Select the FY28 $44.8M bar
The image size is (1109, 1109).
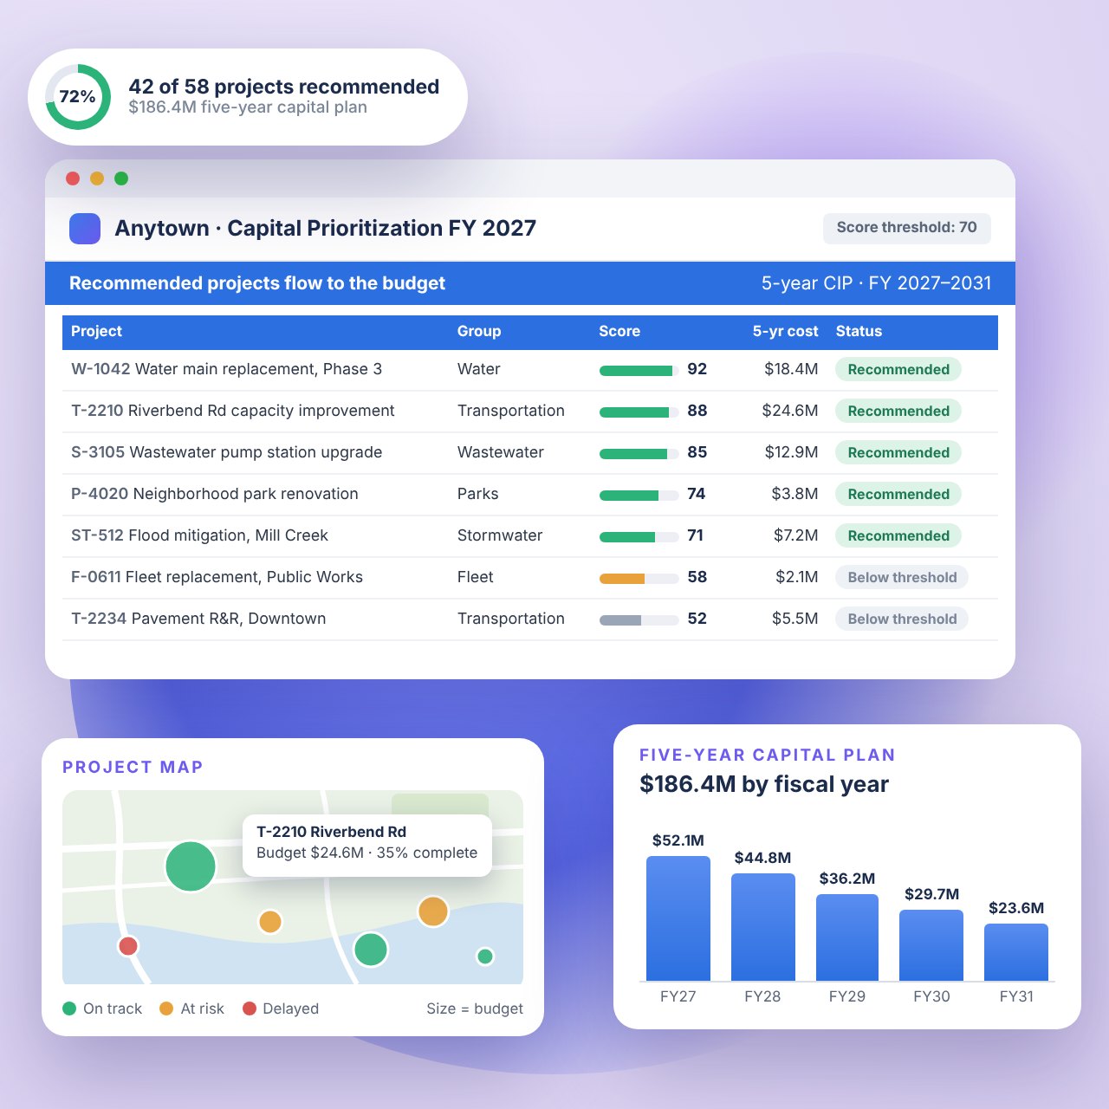pos(763,927)
